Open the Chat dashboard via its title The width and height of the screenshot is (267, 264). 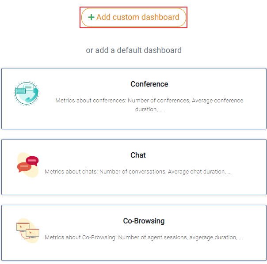(x=138, y=155)
